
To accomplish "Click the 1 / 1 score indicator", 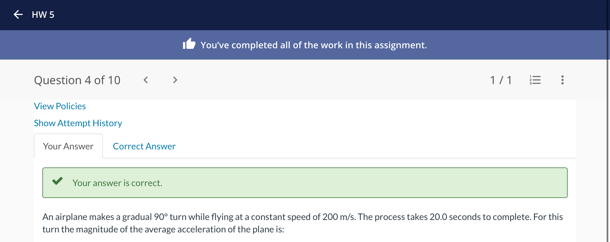I will [x=501, y=80].
